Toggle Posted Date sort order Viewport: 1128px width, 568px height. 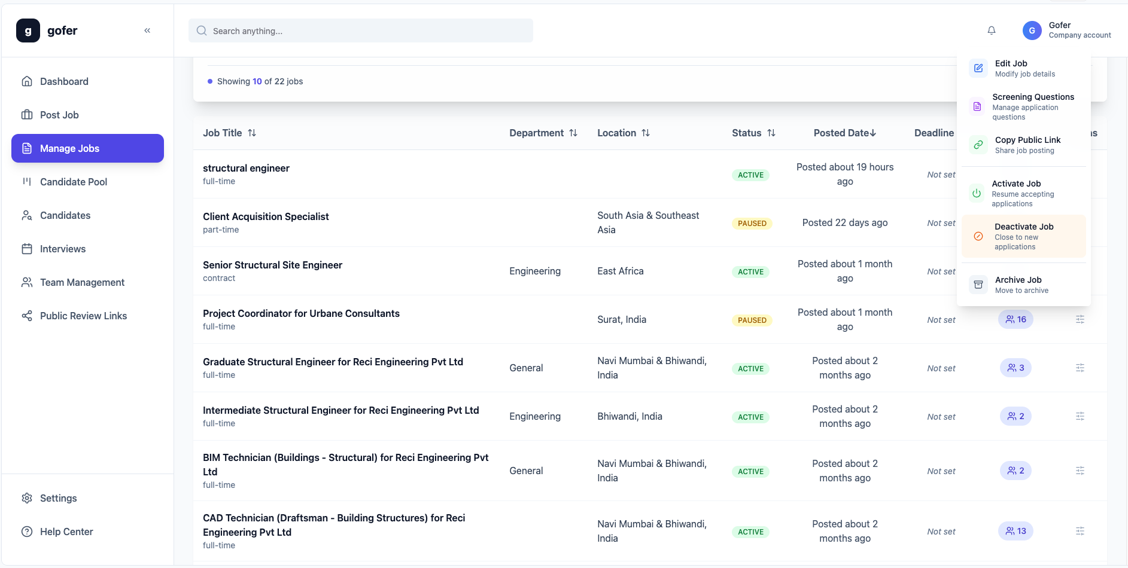pyautogui.click(x=844, y=133)
